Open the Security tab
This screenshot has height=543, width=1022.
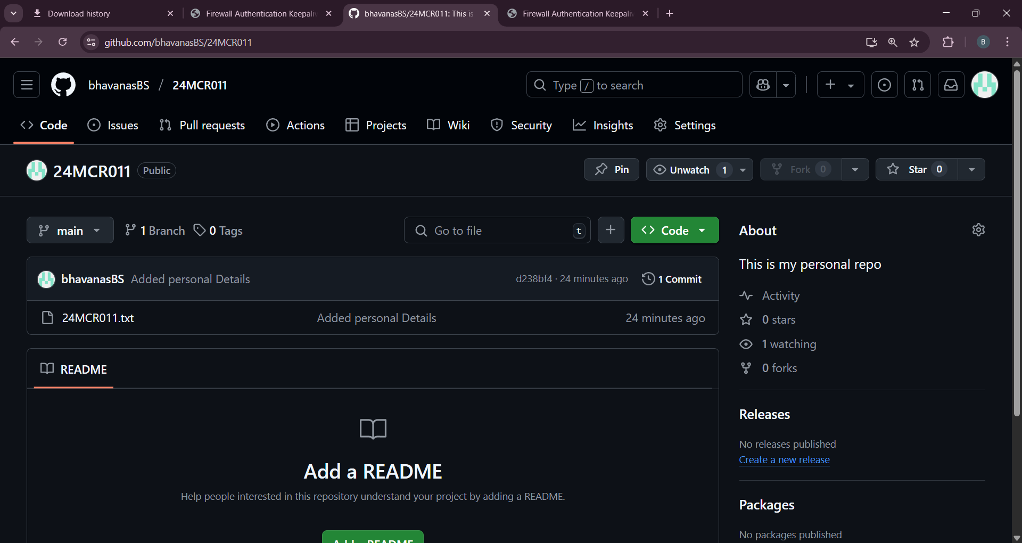pyautogui.click(x=521, y=125)
